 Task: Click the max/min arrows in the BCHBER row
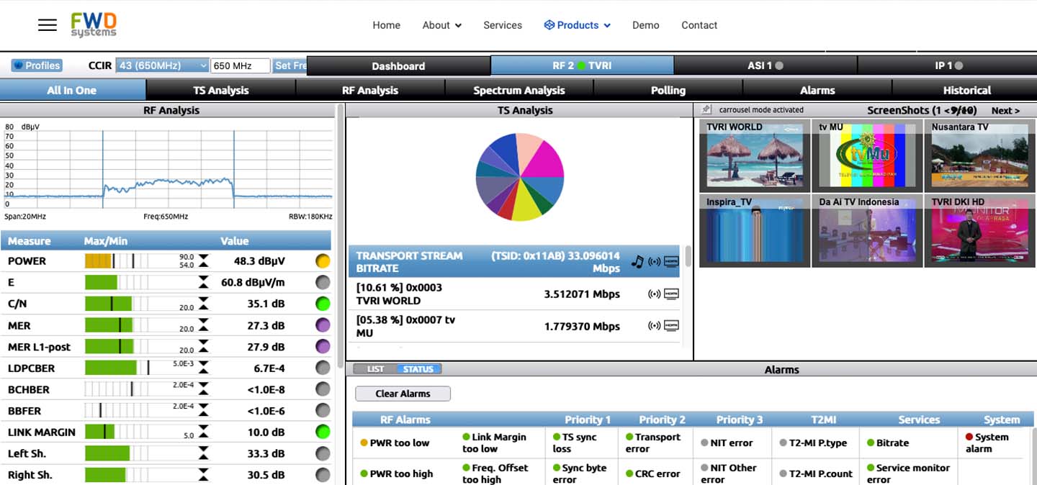point(204,389)
